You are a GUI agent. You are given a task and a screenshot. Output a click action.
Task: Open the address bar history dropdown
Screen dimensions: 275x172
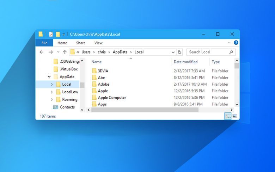(x=173, y=52)
